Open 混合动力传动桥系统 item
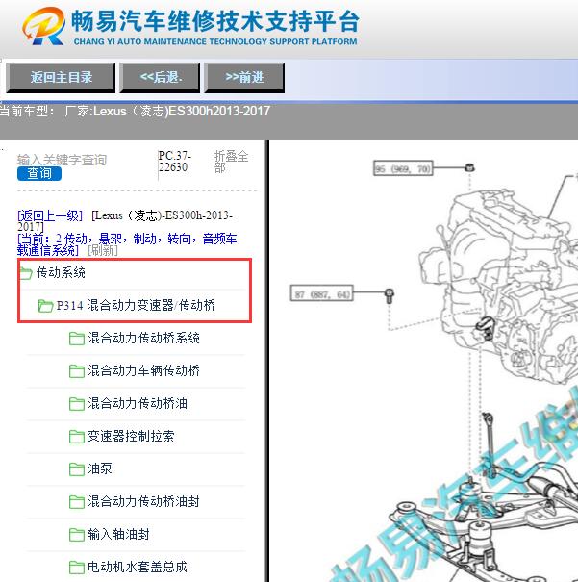This screenshot has width=578, height=582. tap(143, 339)
